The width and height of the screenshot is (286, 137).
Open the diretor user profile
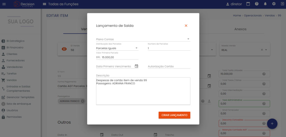pos(234,4)
